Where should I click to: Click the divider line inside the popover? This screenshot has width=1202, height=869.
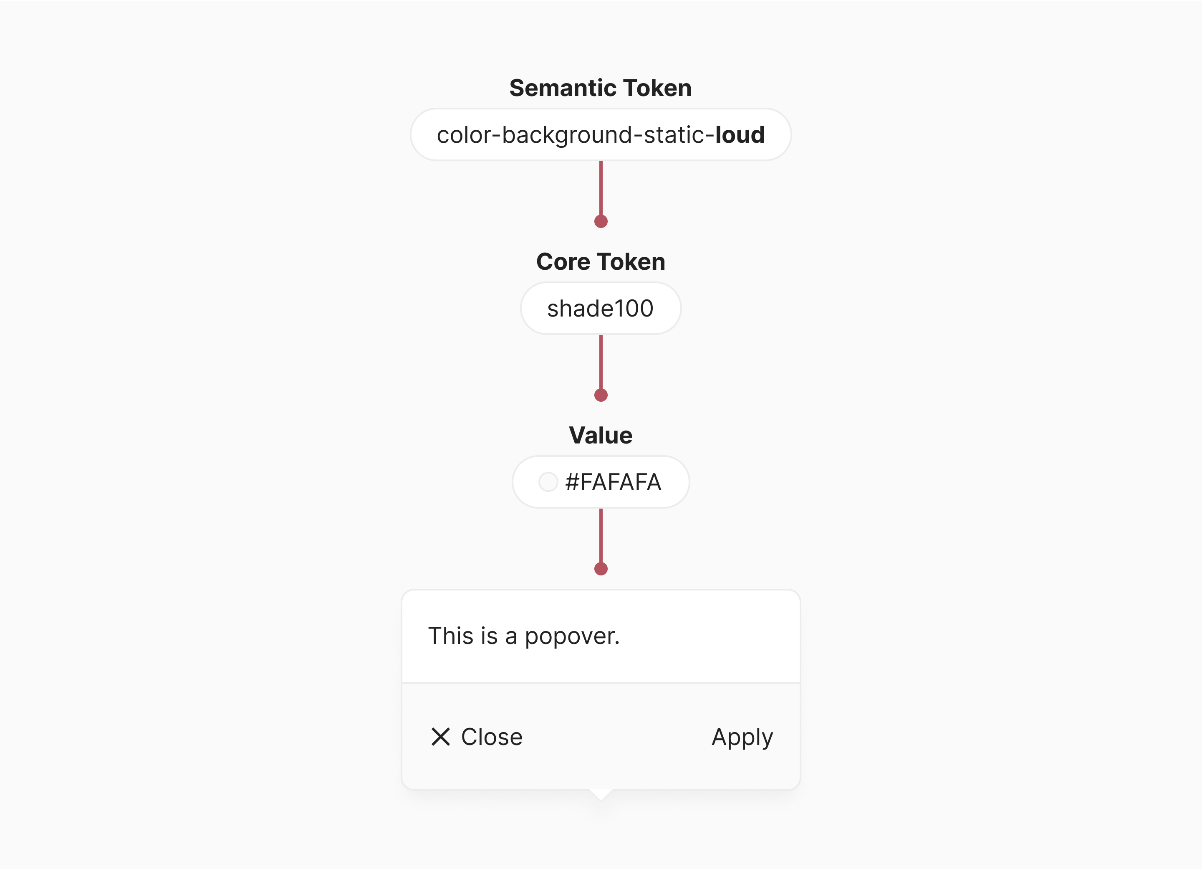[x=601, y=683]
